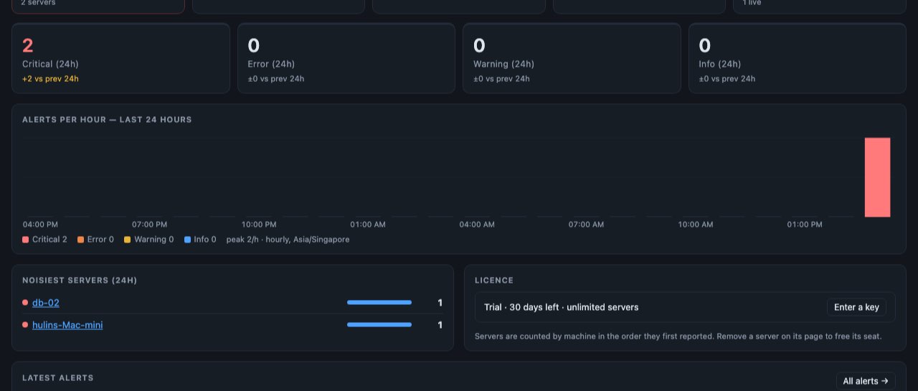Click the db-02 alert count bar

[x=379, y=303]
